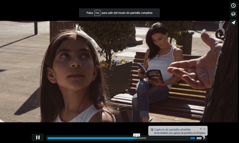Screen dimensions: 239x143
Task: Toggle HD quality in the player
Action: (199, 138)
